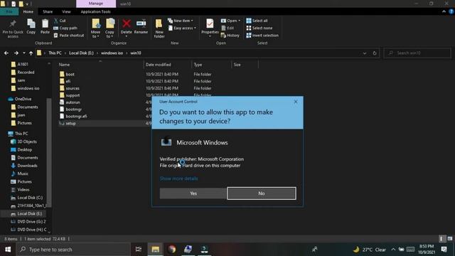Refresh the folder view

pos(375,53)
